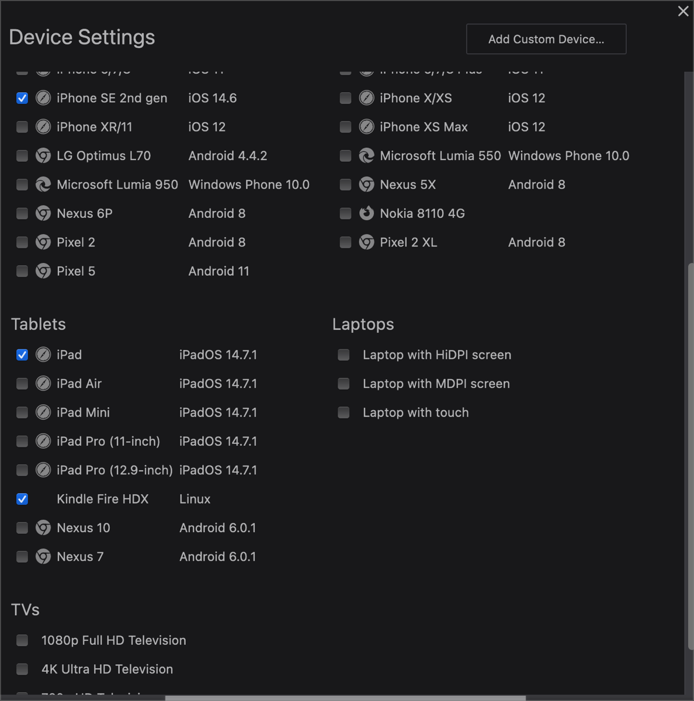The image size is (694, 701).
Task: Click the Tablets section heading
Action: [x=39, y=324]
